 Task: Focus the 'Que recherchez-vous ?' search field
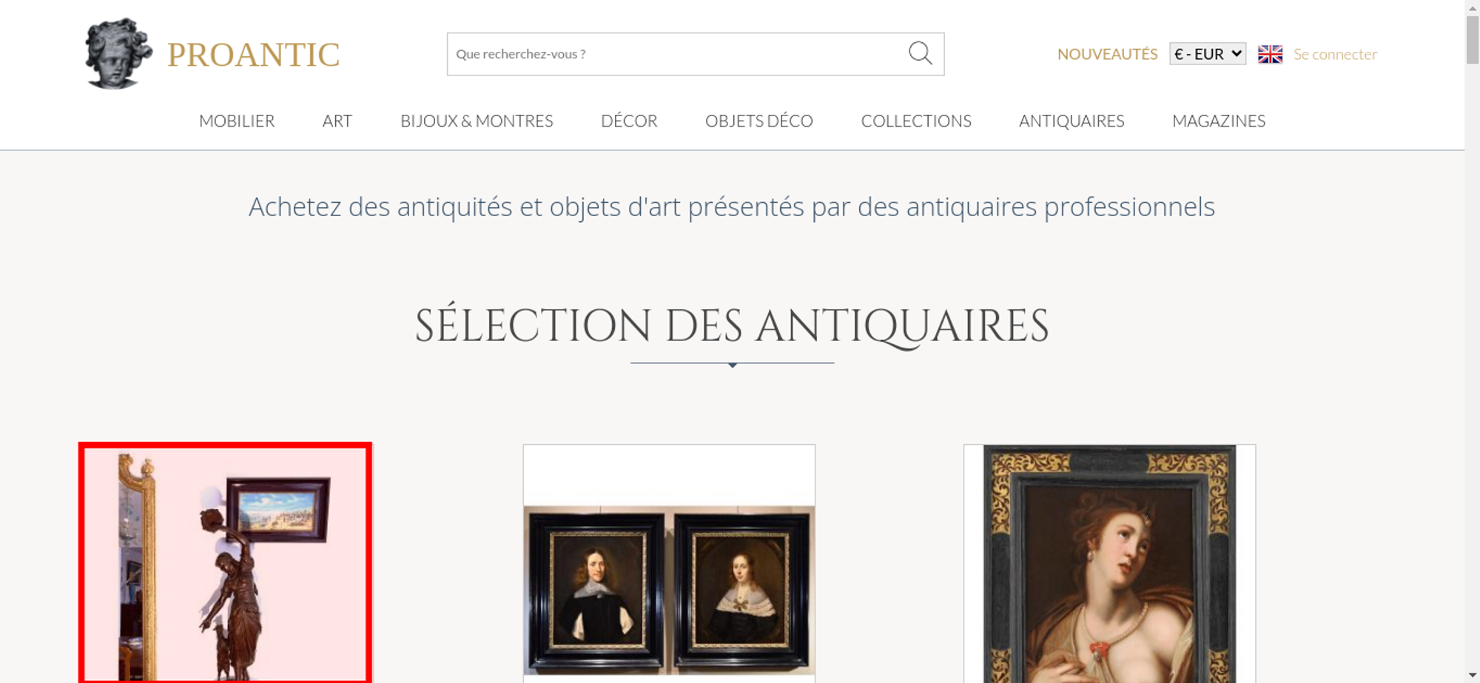[677, 54]
